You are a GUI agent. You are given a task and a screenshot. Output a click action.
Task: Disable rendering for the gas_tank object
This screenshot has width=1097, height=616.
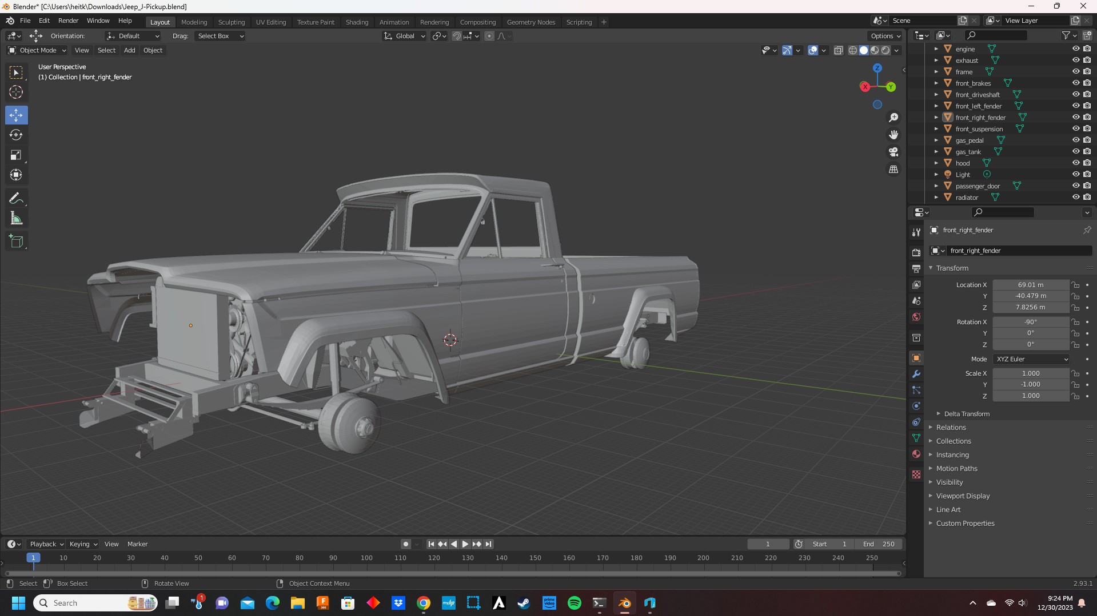point(1087,152)
